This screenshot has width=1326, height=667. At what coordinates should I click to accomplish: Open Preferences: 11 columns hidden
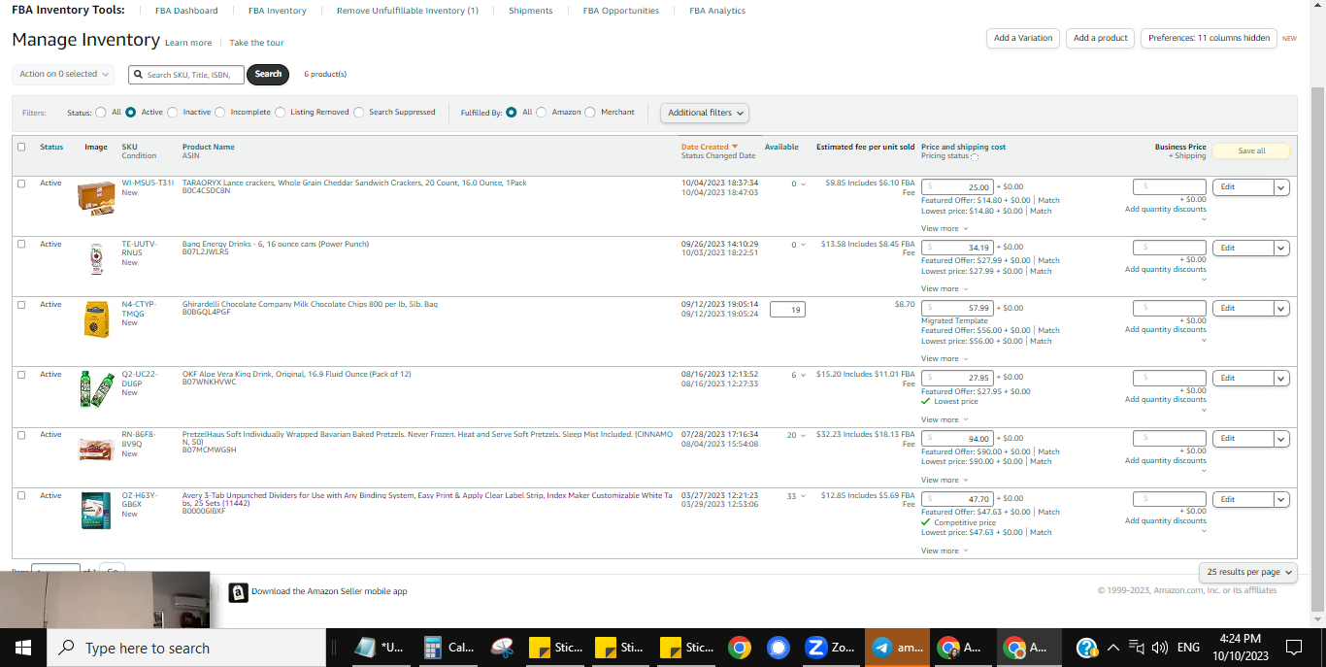tap(1209, 38)
